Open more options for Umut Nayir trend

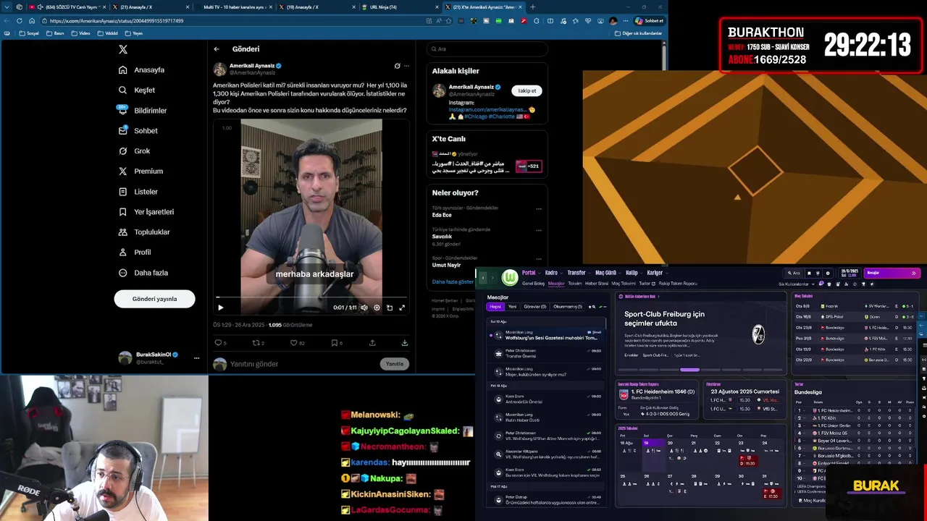(538, 259)
